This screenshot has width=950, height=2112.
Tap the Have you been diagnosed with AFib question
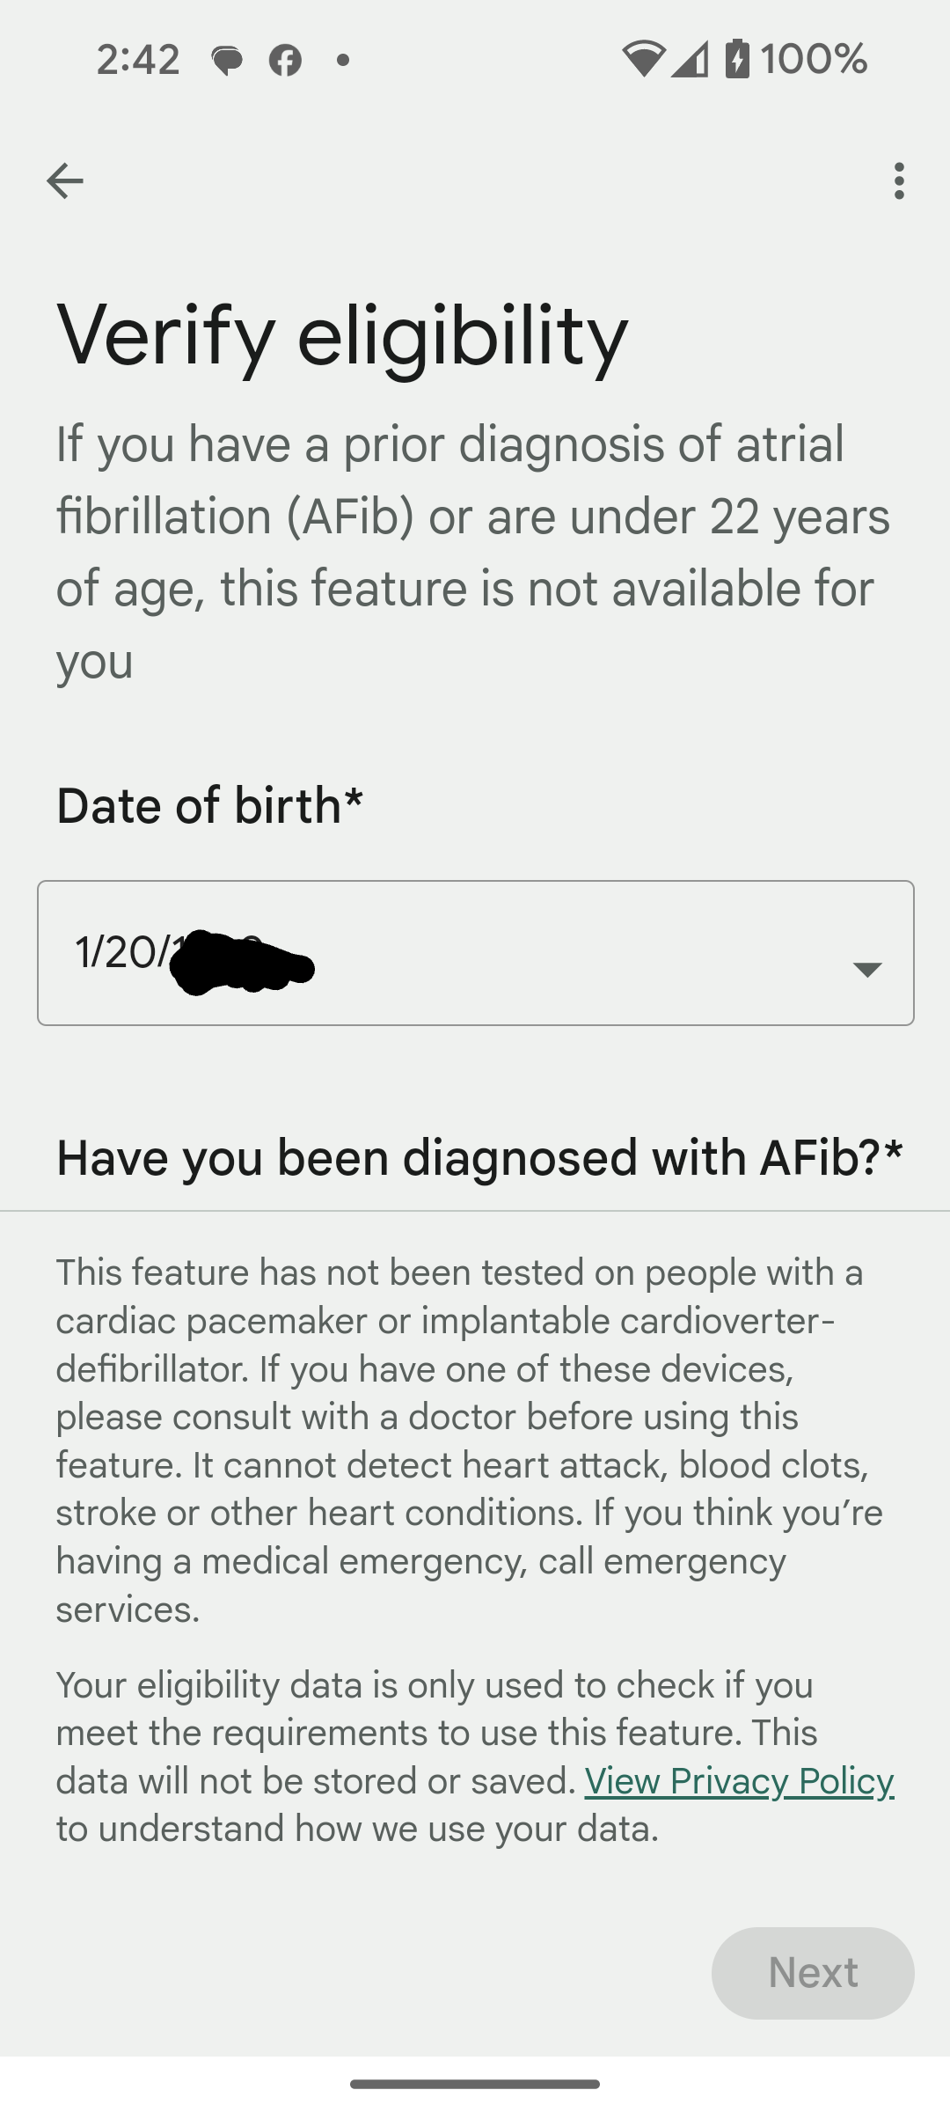(479, 1156)
